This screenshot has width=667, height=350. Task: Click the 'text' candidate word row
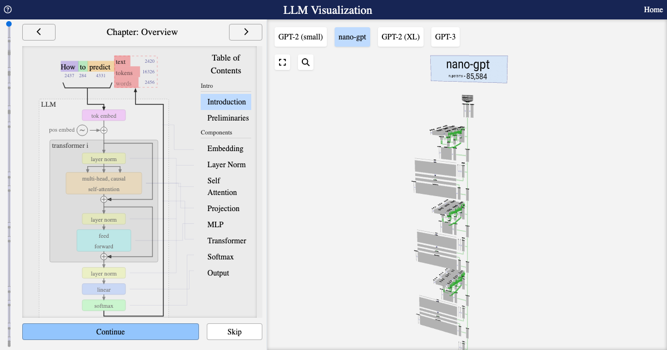click(x=122, y=62)
